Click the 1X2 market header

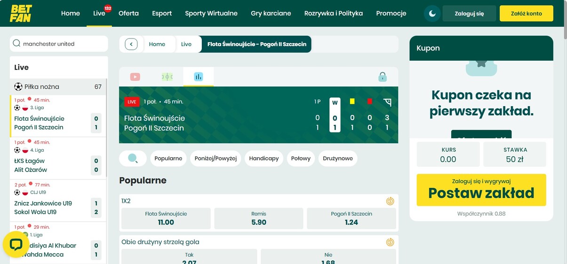259,201
